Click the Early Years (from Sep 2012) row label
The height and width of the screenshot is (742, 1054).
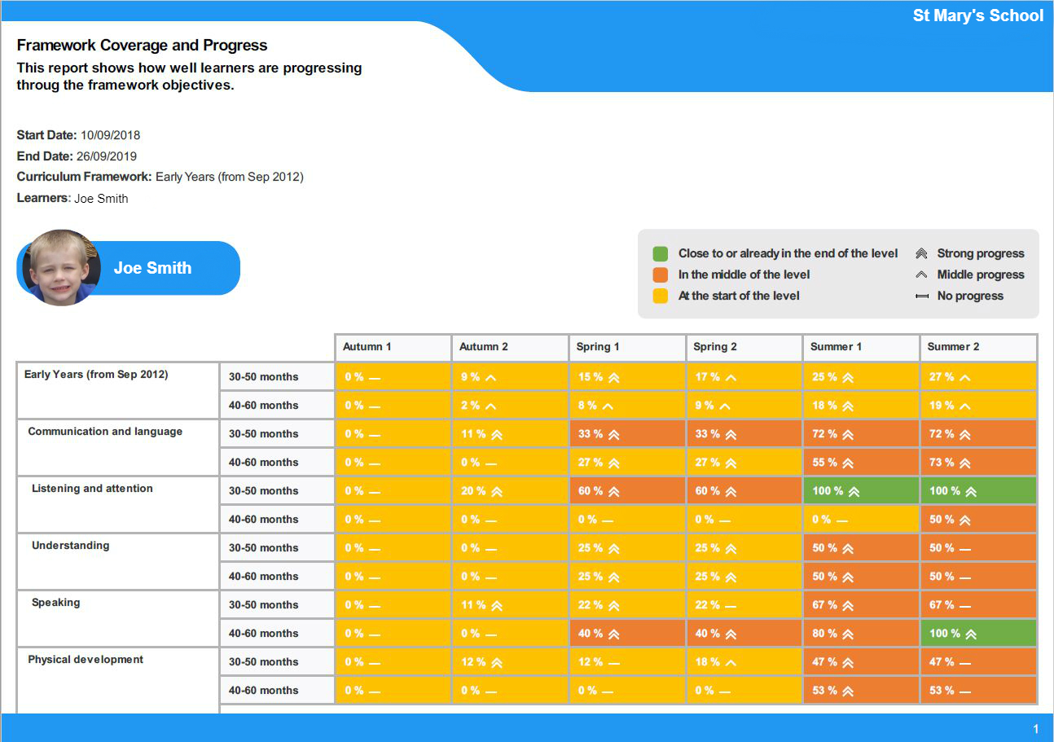[96, 375]
